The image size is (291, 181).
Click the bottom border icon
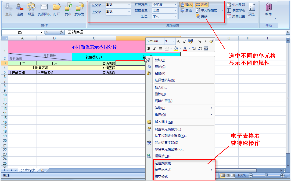click(167, 49)
